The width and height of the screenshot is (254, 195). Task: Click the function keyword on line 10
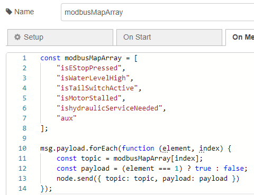click(138, 148)
